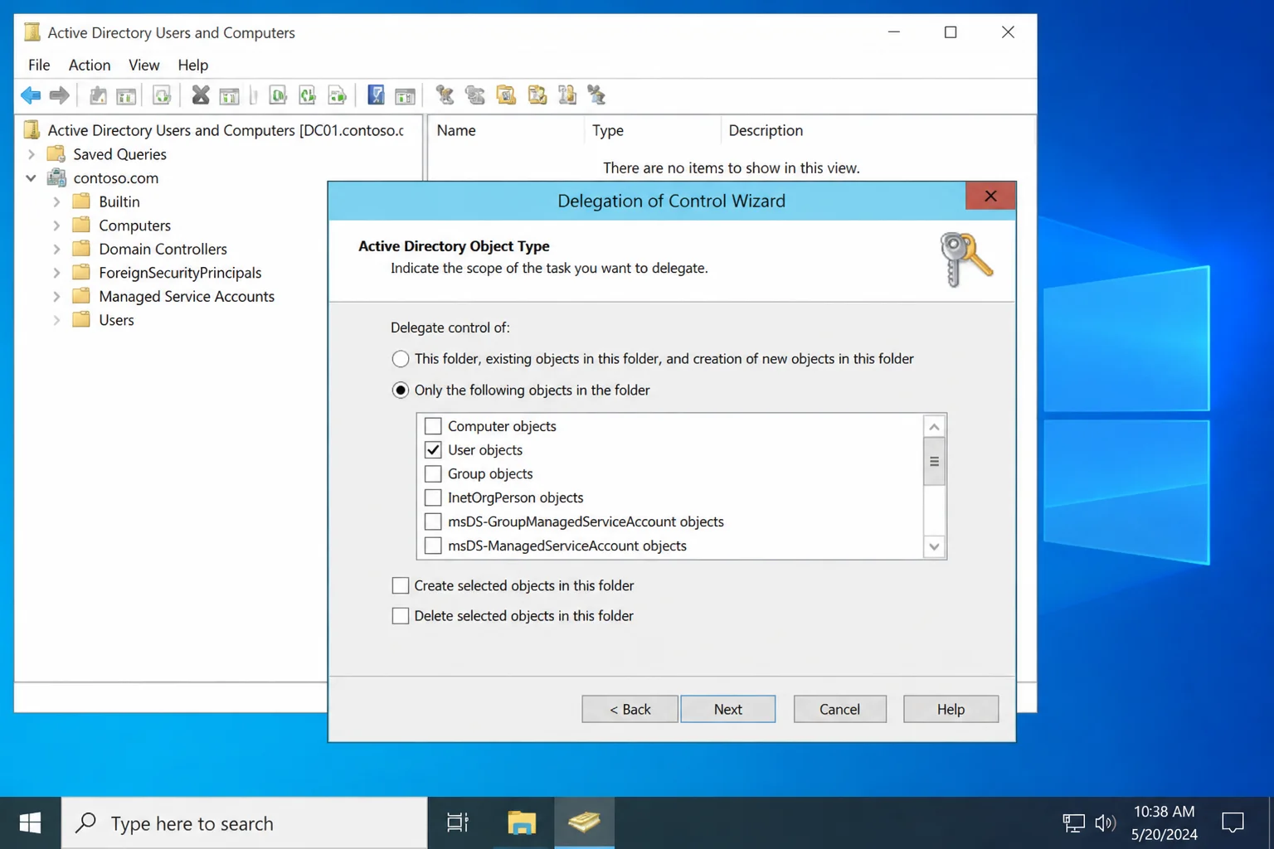Click the blue Help book toolbar icon
The image size is (1274, 849).
tap(376, 95)
